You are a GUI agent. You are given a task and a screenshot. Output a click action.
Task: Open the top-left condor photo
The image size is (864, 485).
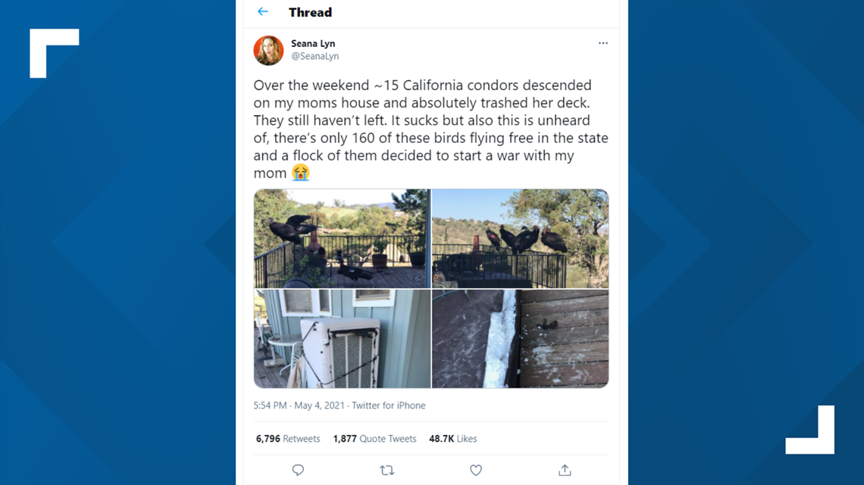click(341, 238)
